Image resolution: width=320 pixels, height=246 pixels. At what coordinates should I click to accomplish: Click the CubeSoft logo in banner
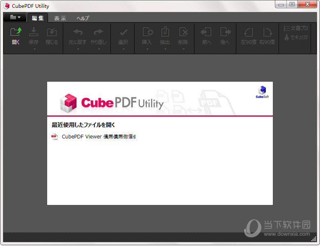262,92
